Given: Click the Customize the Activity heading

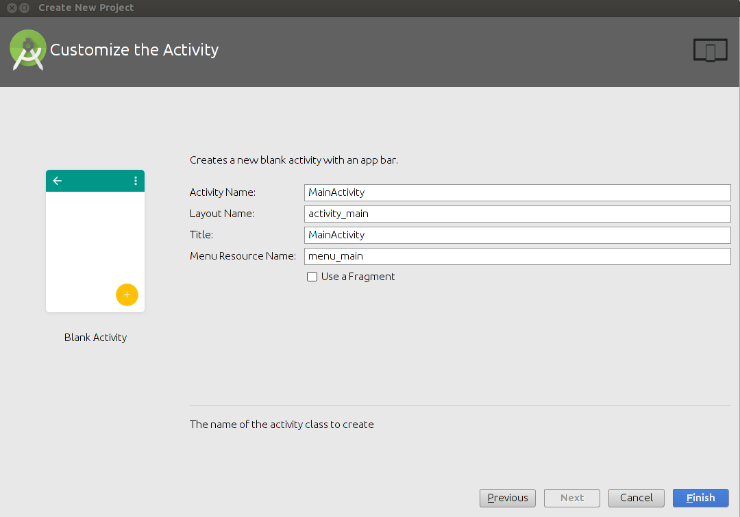Looking at the screenshot, I should click(x=134, y=50).
